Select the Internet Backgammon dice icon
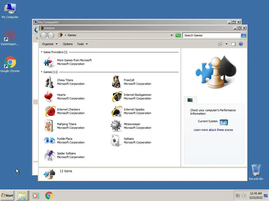269x201 pixels. pyautogui.click(x=117, y=97)
